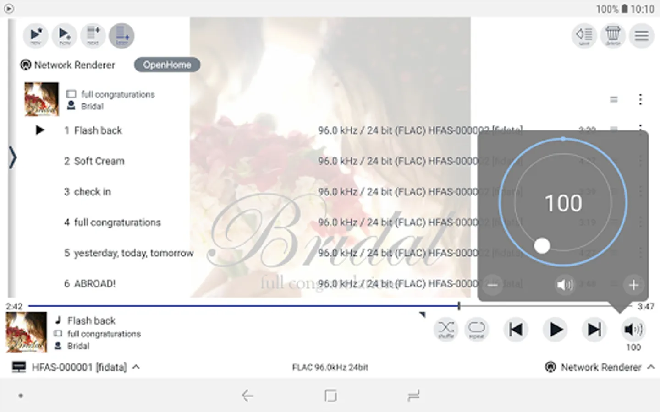
Task: Click the check in format info text
Action: 420,192
